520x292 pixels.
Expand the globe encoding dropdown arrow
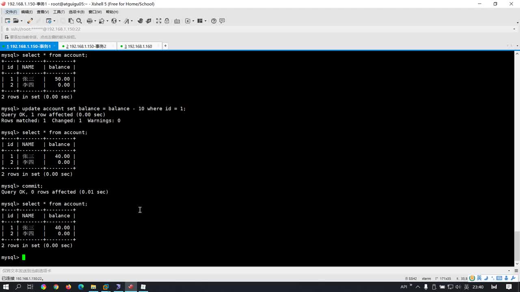(119, 21)
